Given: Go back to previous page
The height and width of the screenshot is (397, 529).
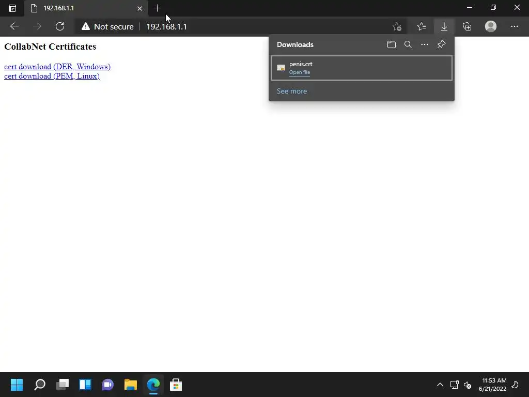Looking at the screenshot, I should 14,26.
